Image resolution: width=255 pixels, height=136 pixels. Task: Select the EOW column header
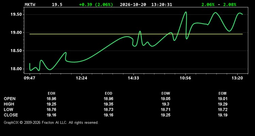click(166, 93)
